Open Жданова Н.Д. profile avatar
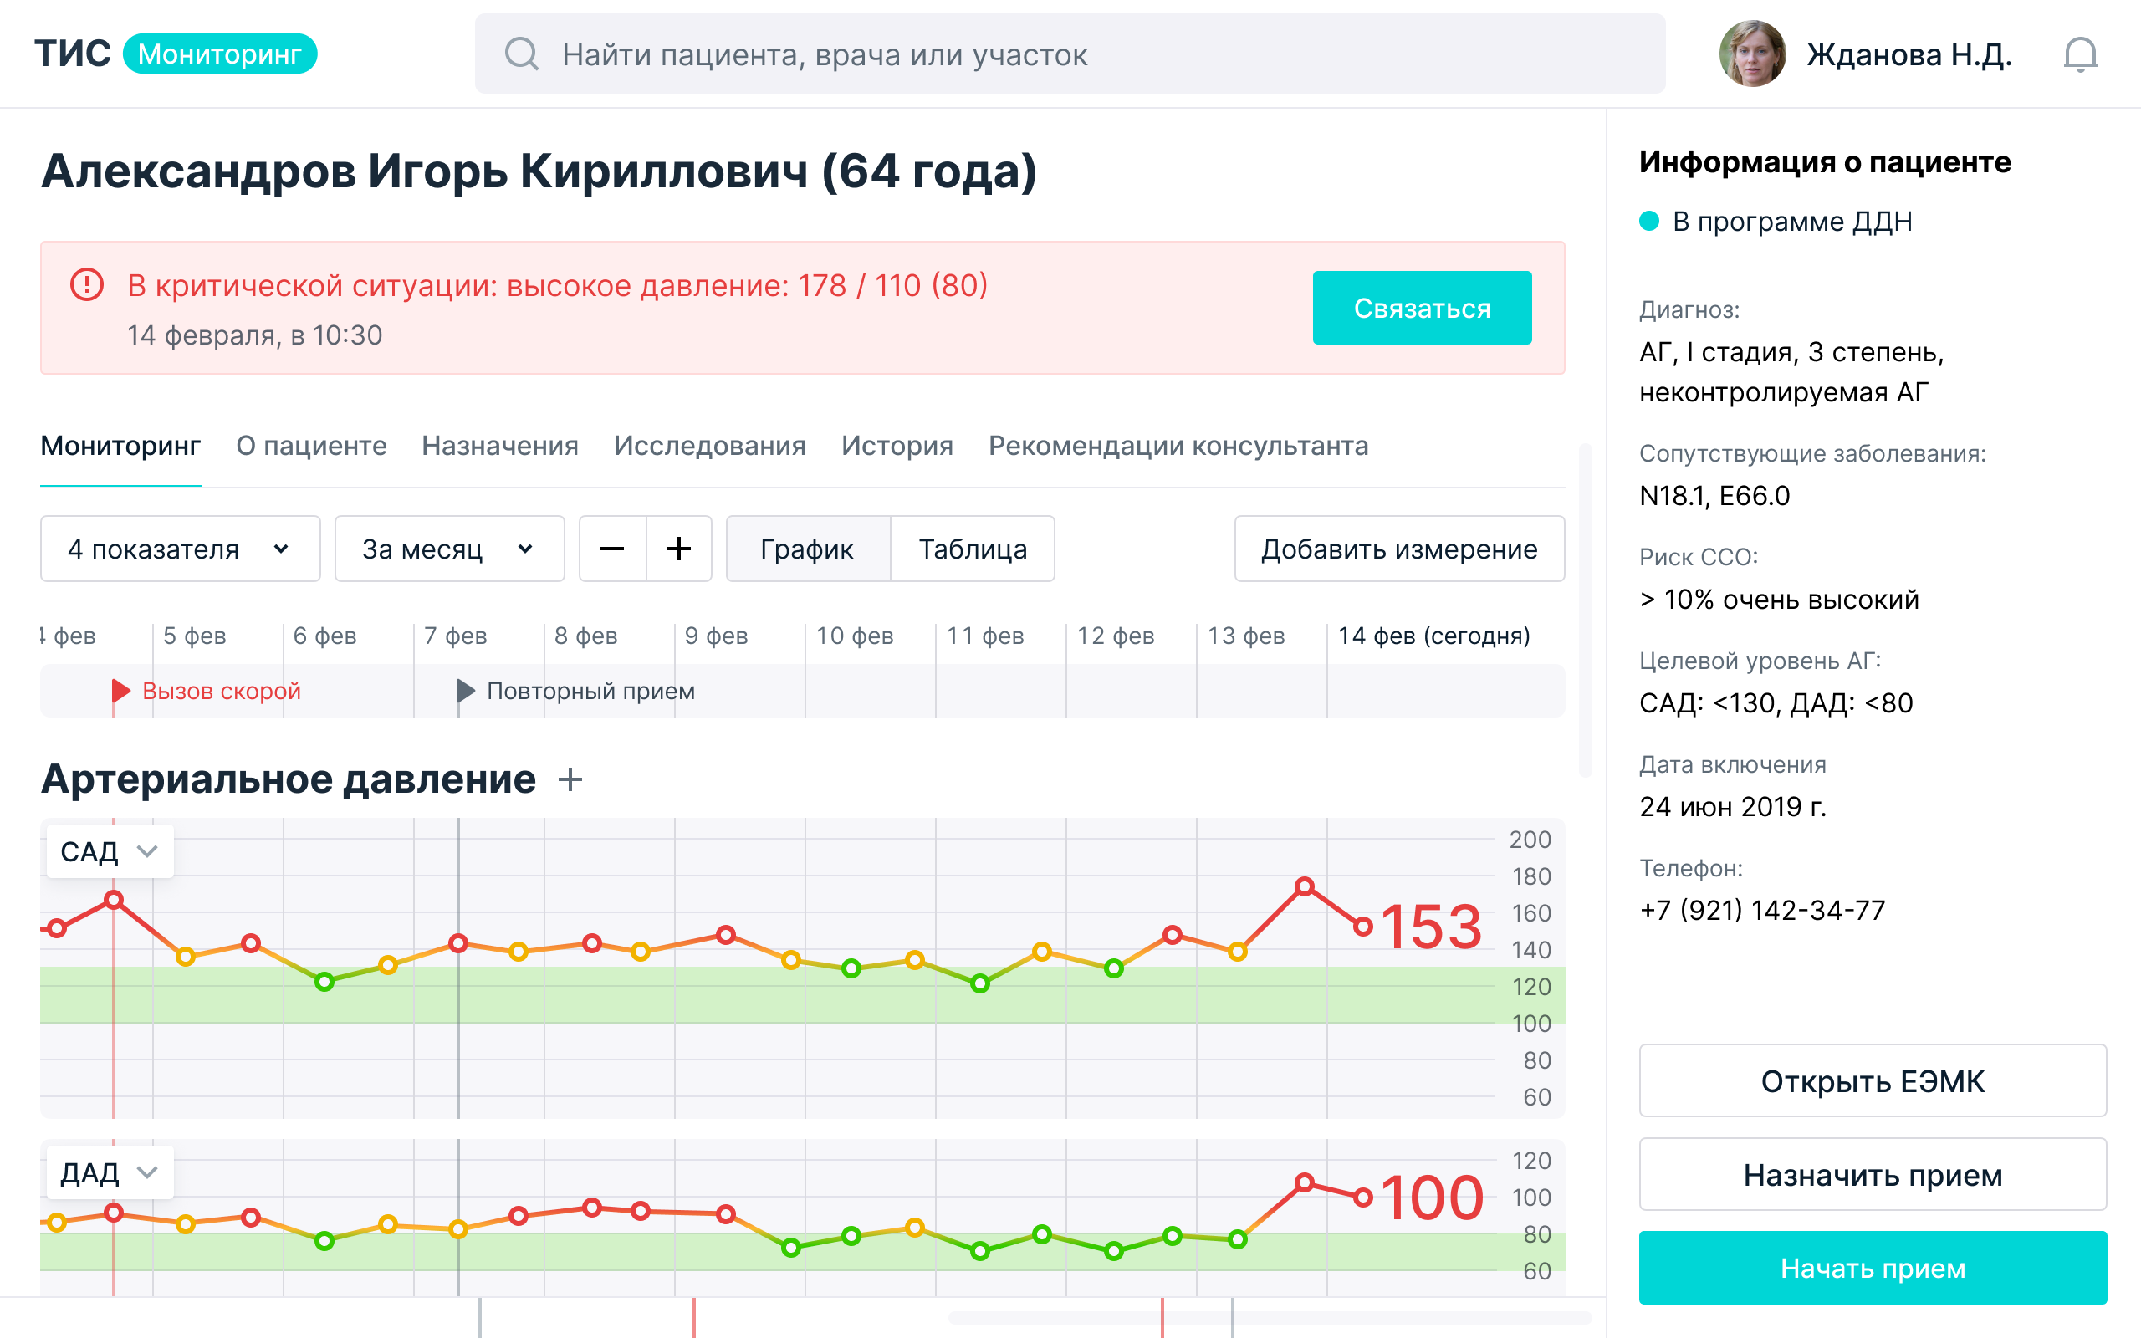 1752,54
